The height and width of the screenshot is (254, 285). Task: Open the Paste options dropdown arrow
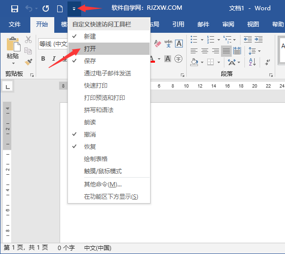(x=13, y=63)
